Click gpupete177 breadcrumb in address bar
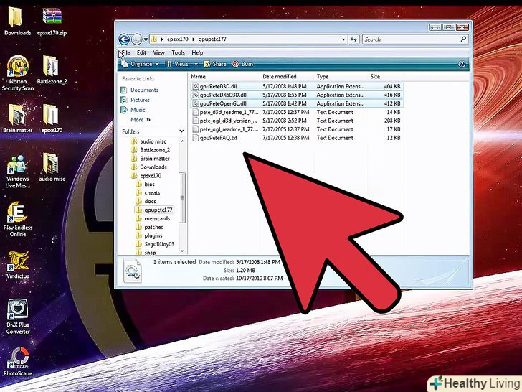Viewport: 522px width, 392px height. pyautogui.click(x=212, y=39)
